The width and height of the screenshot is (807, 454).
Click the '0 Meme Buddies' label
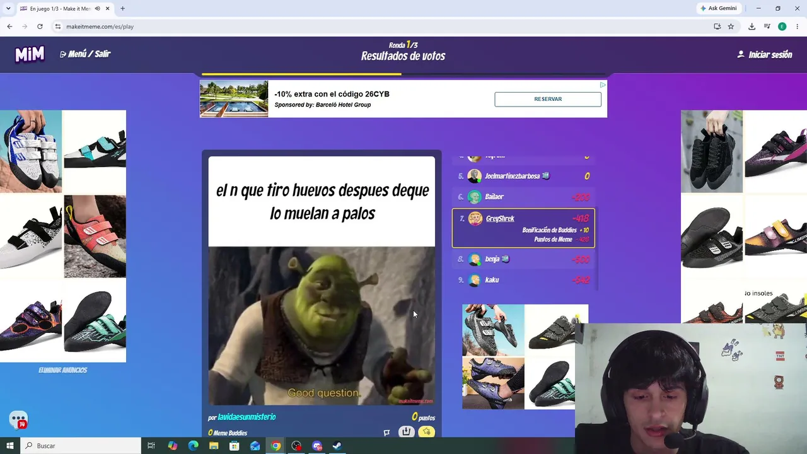coord(228,433)
